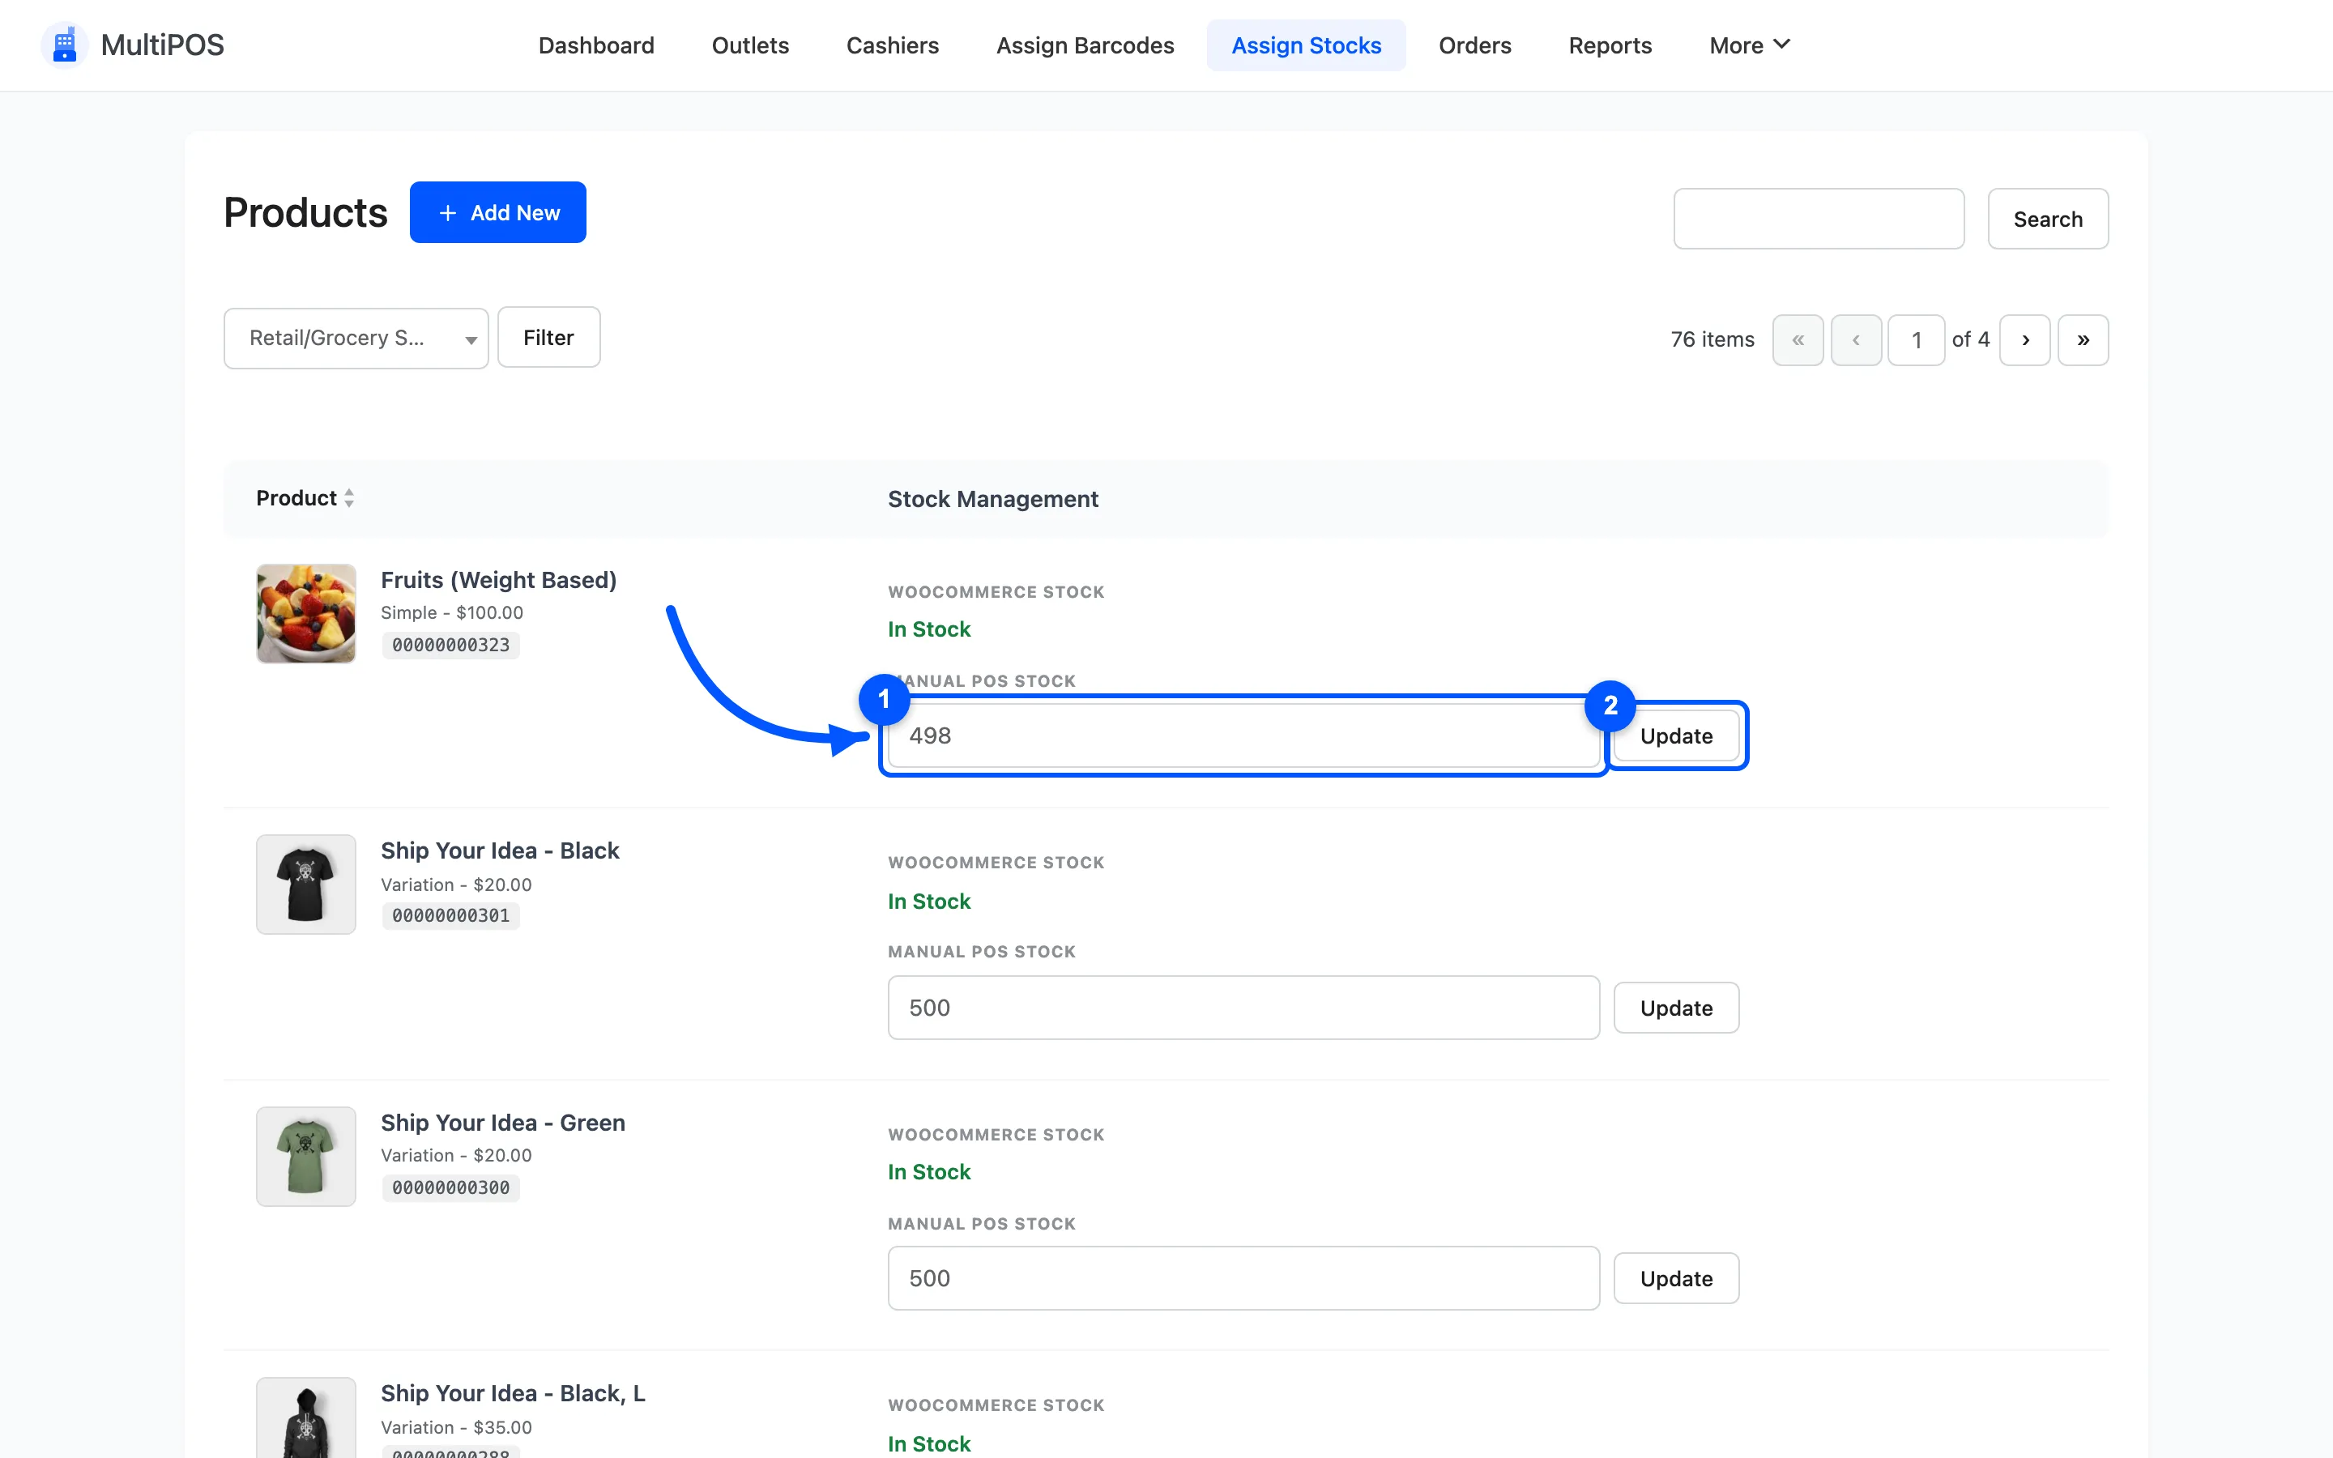Select barcode 00000000301
This screenshot has height=1458, width=2333.
coord(450,916)
